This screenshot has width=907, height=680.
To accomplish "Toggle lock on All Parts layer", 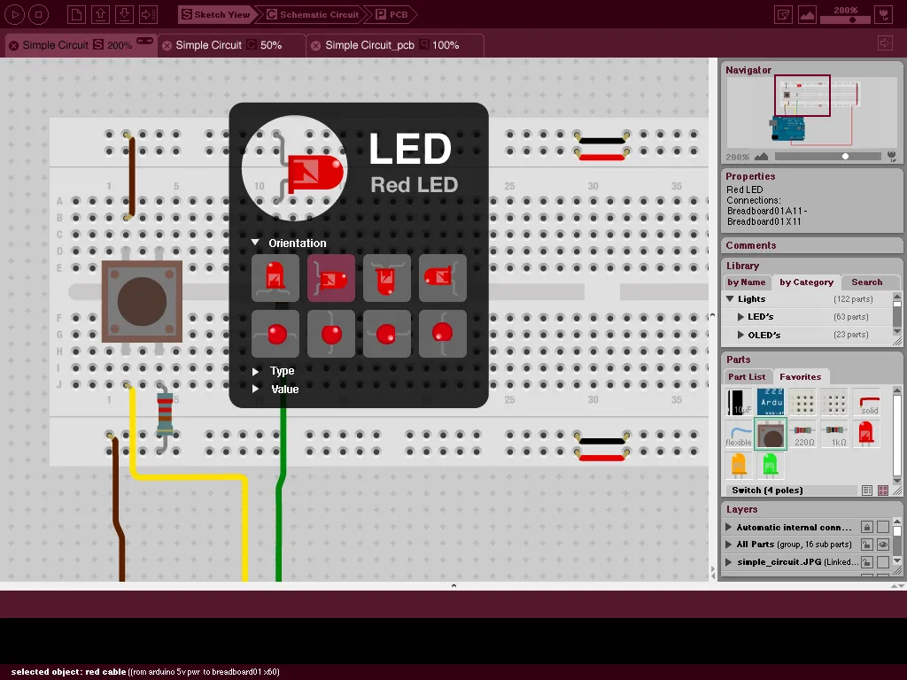I will pos(866,545).
